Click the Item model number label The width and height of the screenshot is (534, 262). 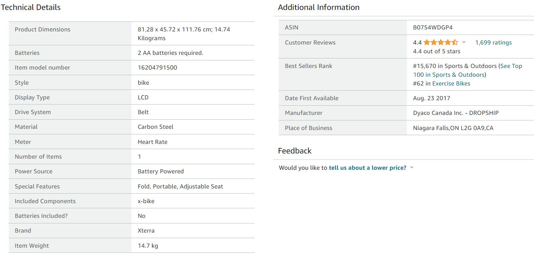click(x=42, y=68)
